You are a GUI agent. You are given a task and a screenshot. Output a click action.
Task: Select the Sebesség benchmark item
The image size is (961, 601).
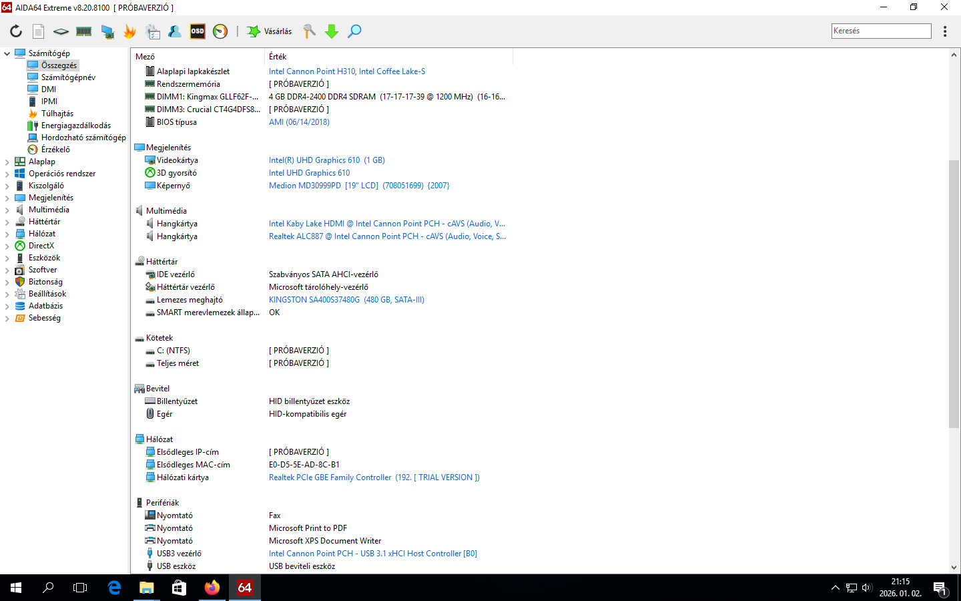44,318
